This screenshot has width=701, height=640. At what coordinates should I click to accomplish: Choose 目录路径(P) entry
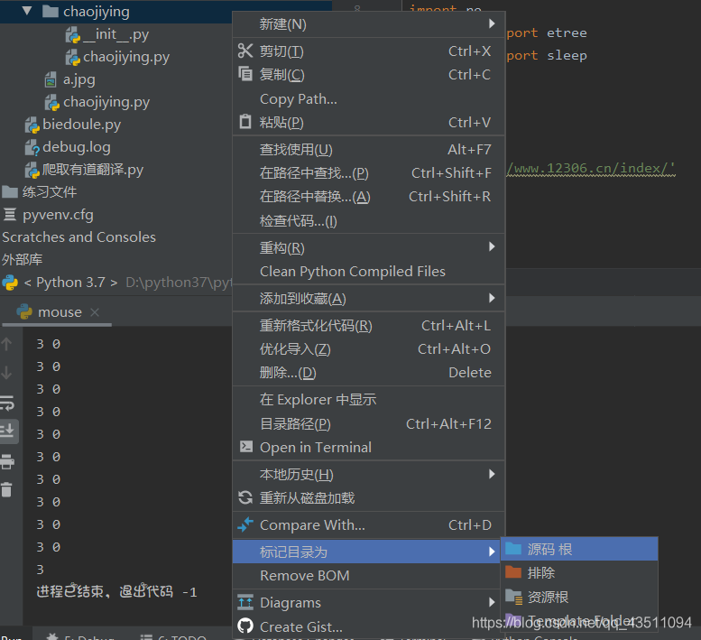(x=369, y=423)
